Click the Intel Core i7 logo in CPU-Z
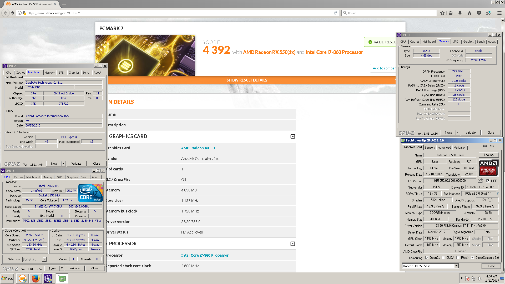This screenshot has width=505, height=284. click(90, 193)
